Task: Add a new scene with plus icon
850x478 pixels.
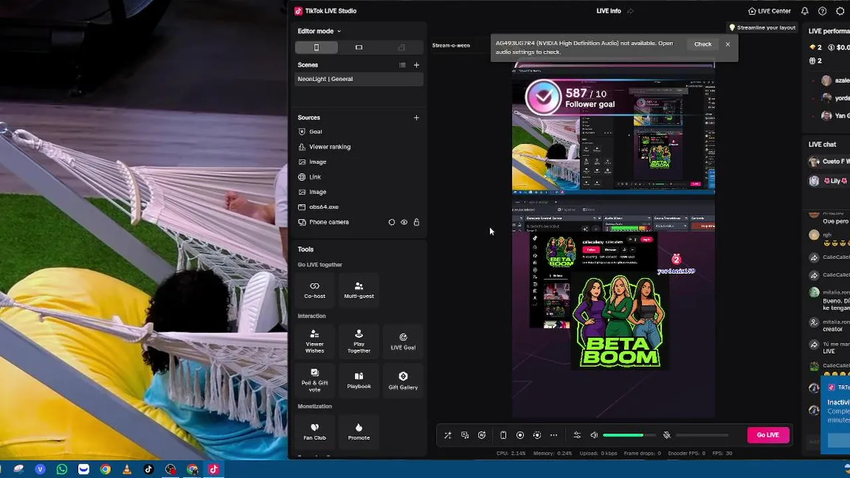Action: (x=416, y=65)
